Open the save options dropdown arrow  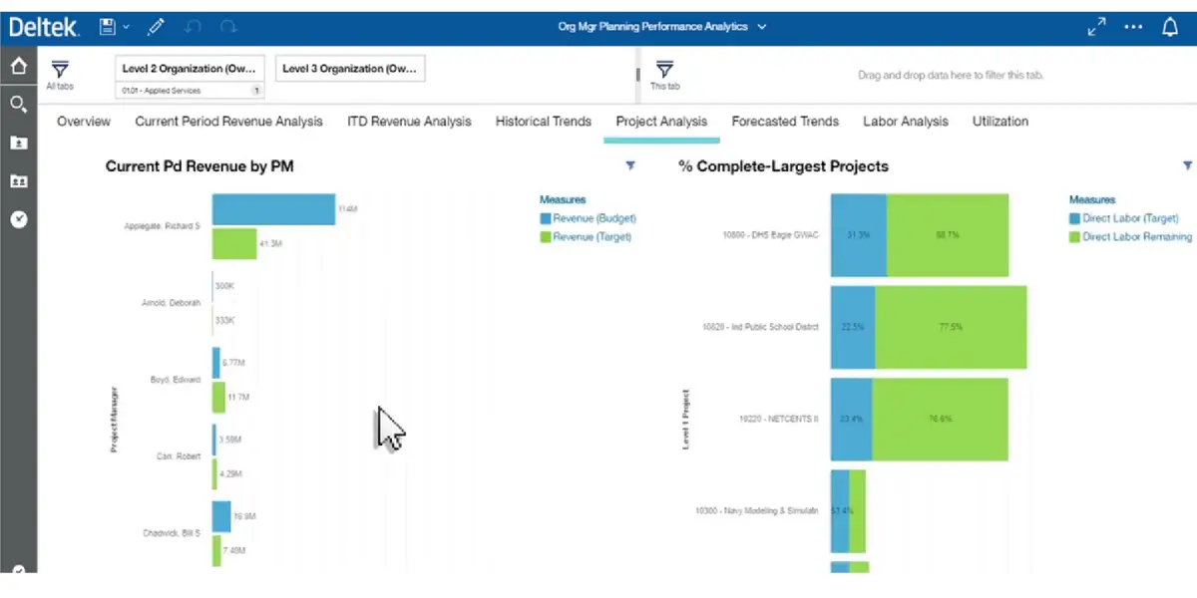(126, 28)
